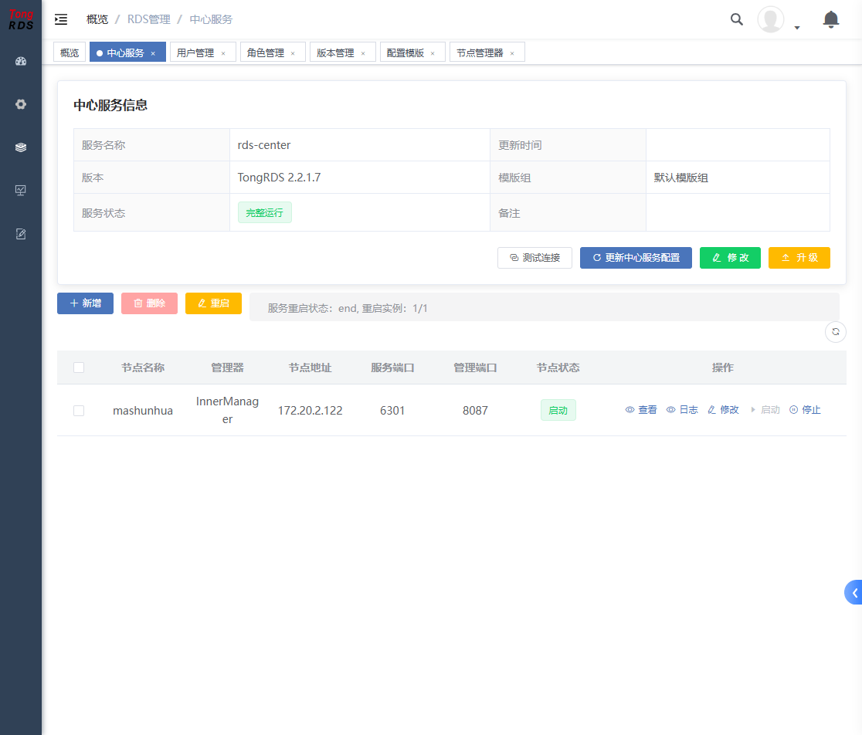Close the 版本管理 tab
The image size is (862, 735).
pos(363,53)
